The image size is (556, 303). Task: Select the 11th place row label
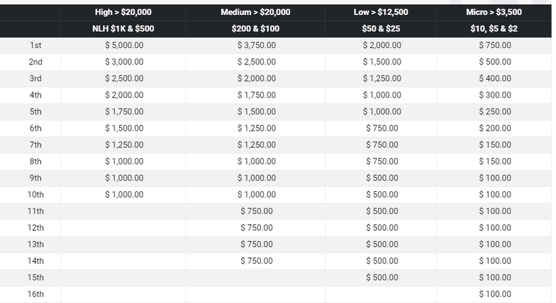click(35, 211)
